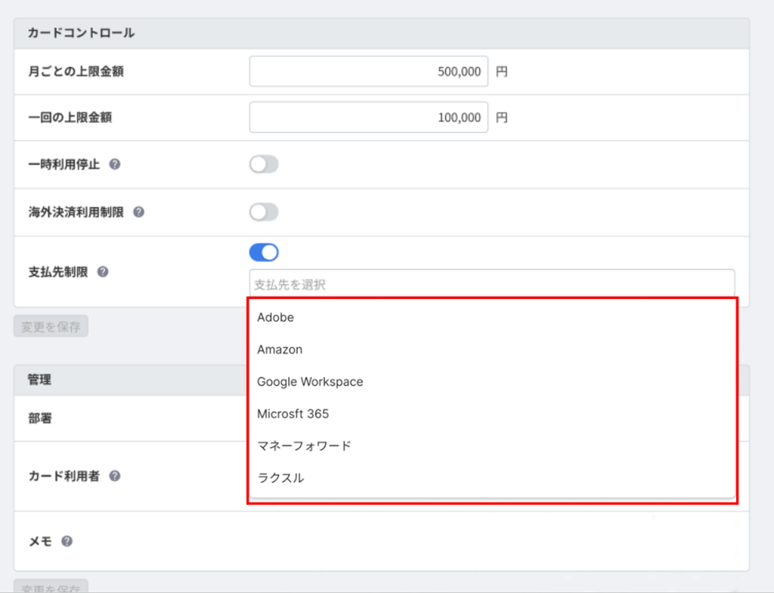
Task: Click the 部署 row label
Action: pos(40,418)
